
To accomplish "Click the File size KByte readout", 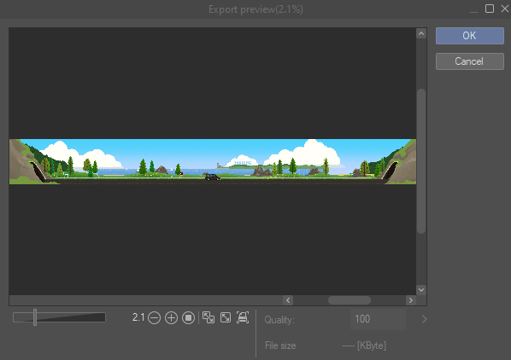I will (x=364, y=345).
